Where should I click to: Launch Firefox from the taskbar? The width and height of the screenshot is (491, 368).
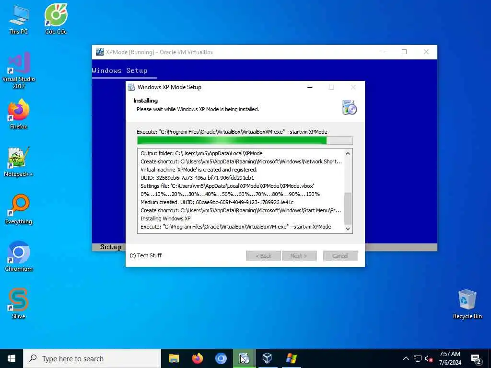point(197,358)
